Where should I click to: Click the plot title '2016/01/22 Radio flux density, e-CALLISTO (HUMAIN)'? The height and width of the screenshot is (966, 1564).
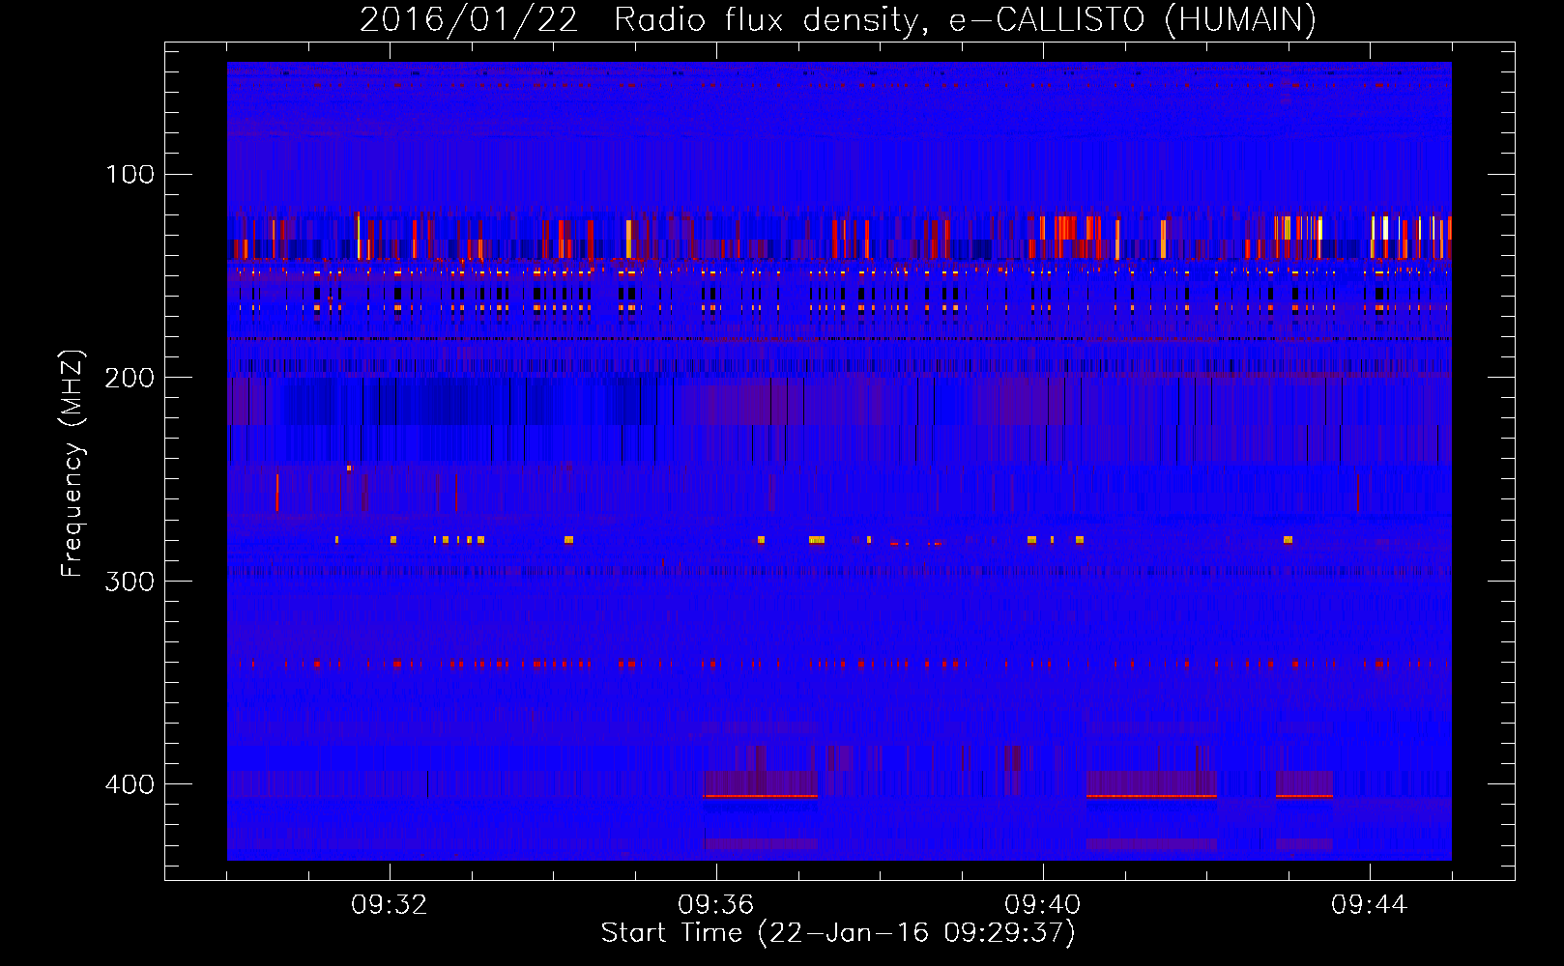click(838, 19)
